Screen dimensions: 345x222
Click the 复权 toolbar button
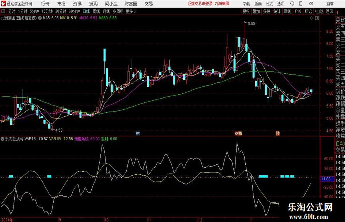pyautogui.click(x=246, y=11)
